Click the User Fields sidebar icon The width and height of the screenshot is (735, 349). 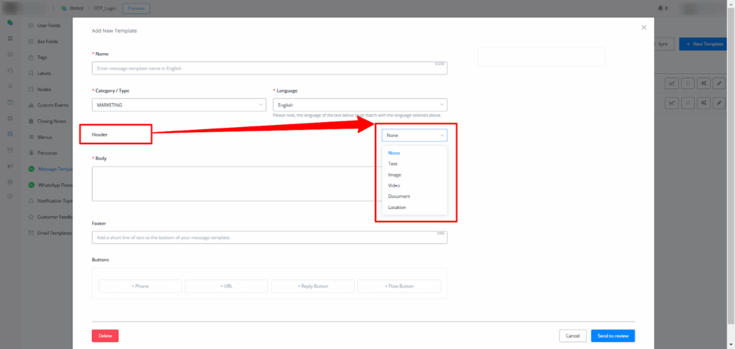(31, 25)
